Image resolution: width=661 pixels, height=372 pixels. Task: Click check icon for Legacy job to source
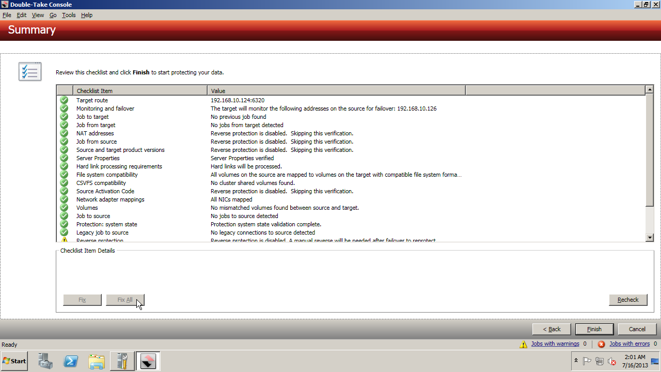(64, 233)
